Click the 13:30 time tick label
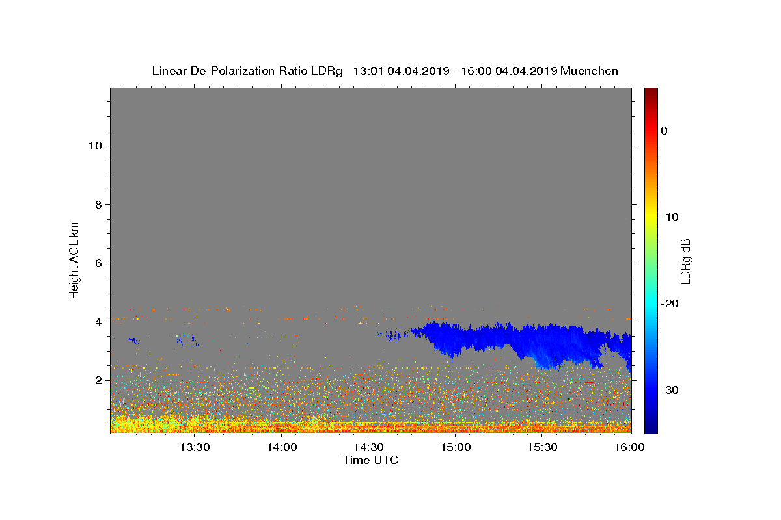The width and height of the screenshot is (781, 520). click(x=195, y=447)
